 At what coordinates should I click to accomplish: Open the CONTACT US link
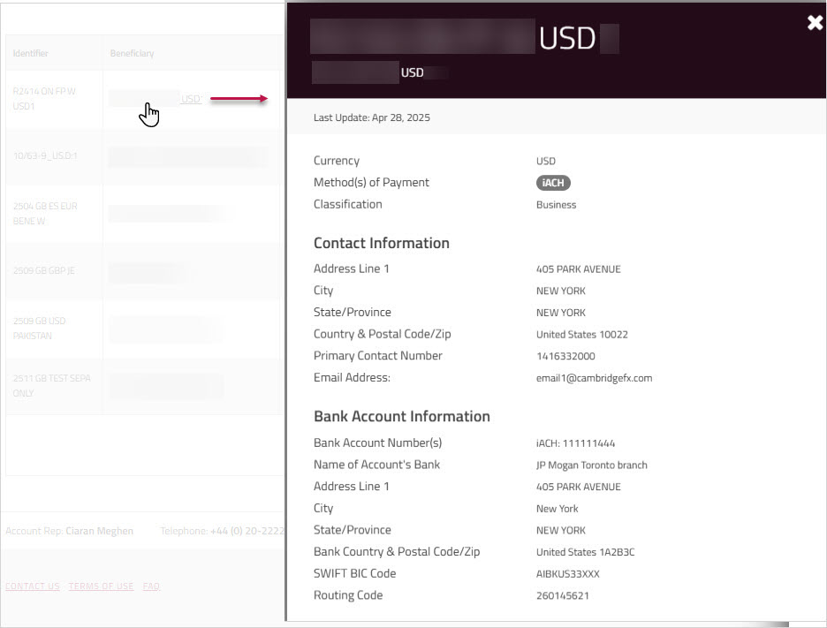click(x=32, y=586)
